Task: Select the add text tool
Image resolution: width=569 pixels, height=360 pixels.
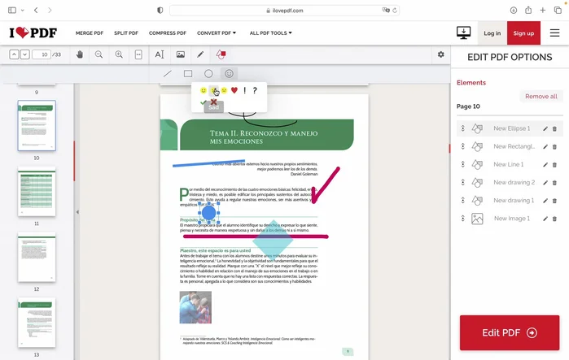Action: 160,54
